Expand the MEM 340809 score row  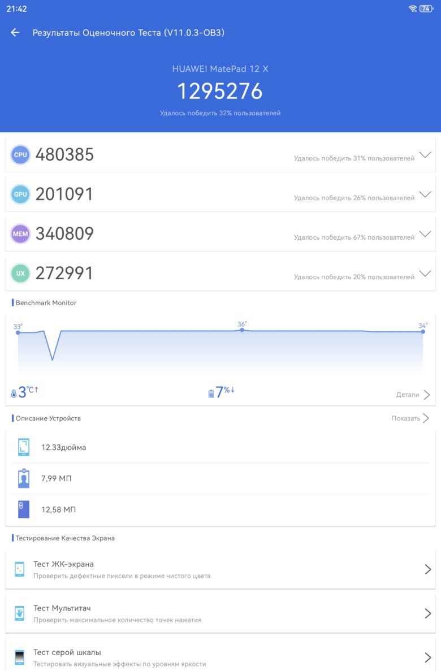pos(220,233)
